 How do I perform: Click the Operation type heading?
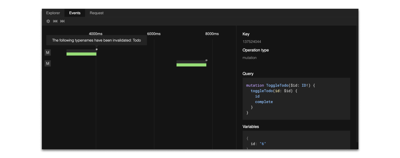click(256, 50)
